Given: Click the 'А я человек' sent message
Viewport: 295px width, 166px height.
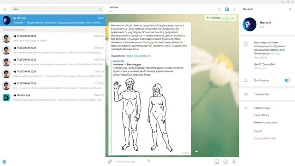Looking at the screenshot, I should point(220,18).
